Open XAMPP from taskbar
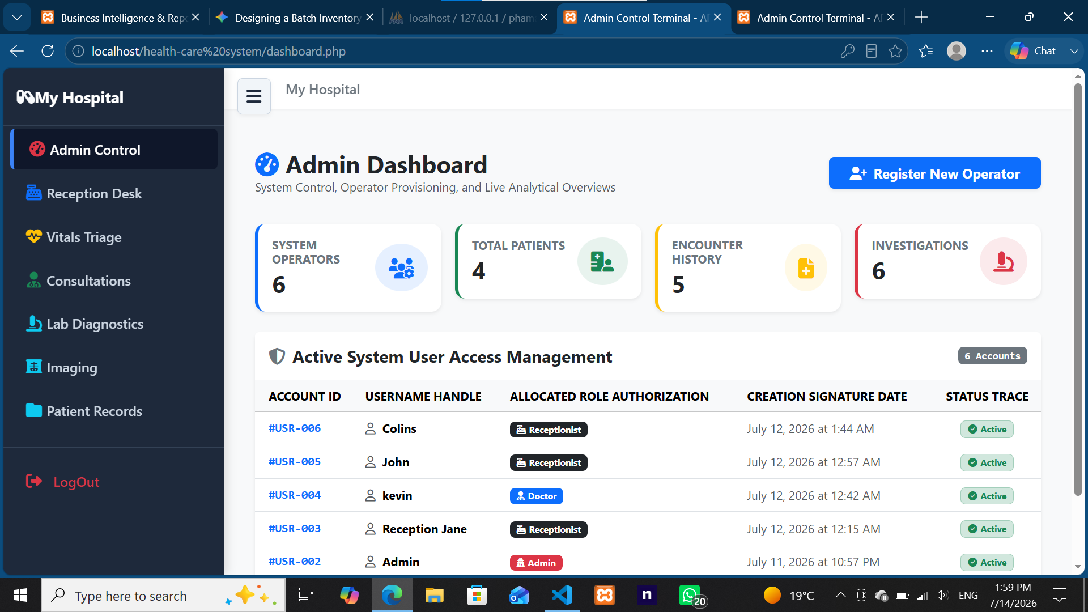The image size is (1088, 612). coord(605,595)
